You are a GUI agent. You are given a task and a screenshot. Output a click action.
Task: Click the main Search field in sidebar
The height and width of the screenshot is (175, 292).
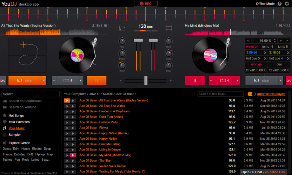(31, 94)
